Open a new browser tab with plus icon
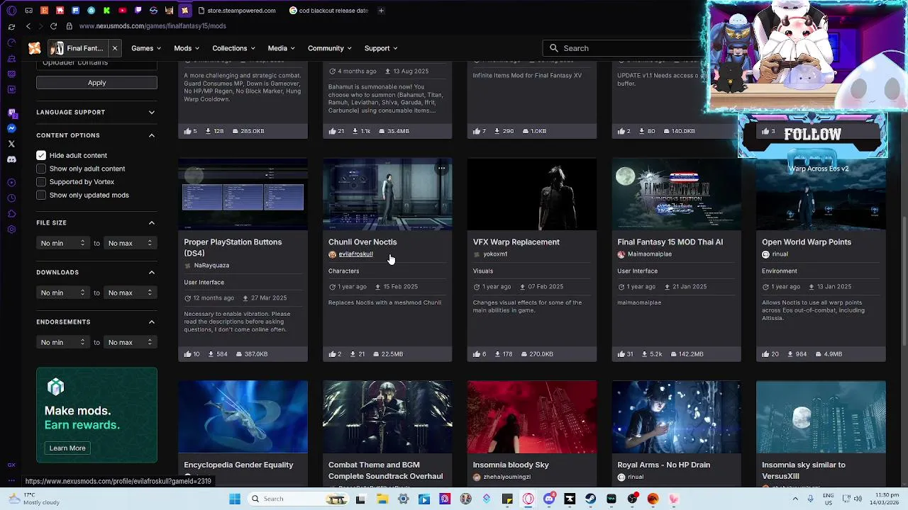Viewport: 908px width, 510px height. click(381, 11)
